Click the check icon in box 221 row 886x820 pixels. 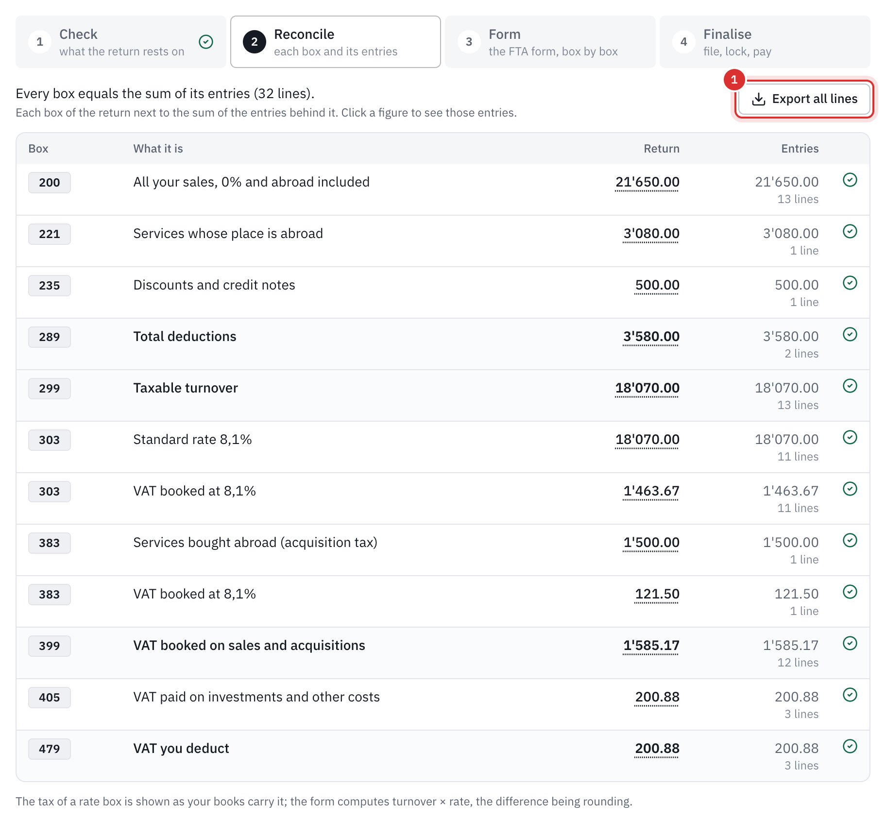click(850, 232)
